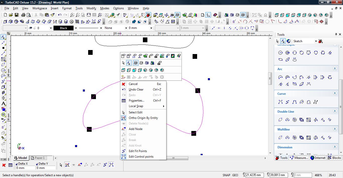
Task: Click the Edit Fit Points icon in menu
Action: point(124,151)
